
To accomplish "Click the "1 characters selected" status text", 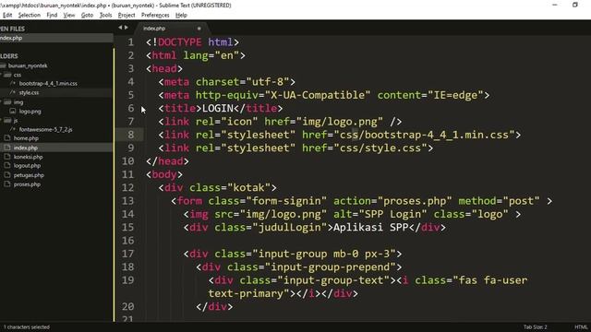I will tap(27, 327).
